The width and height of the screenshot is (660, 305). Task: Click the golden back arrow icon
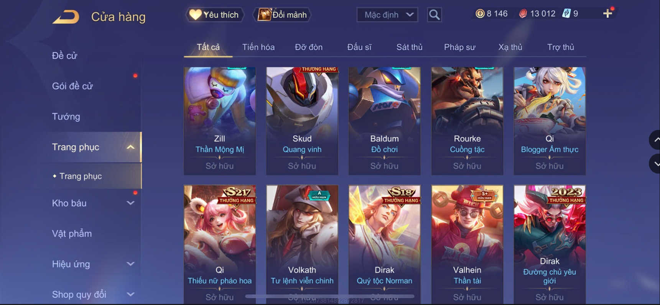[66, 17]
